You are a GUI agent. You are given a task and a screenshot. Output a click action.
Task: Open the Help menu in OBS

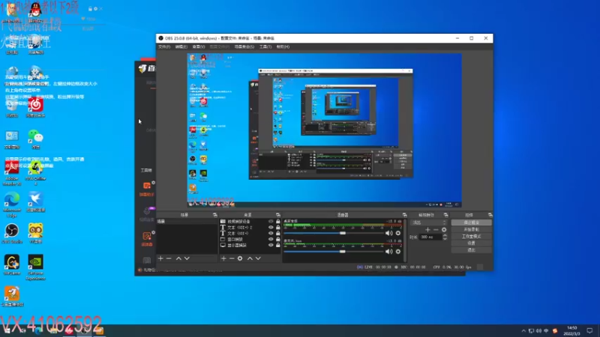click(283, 46)
